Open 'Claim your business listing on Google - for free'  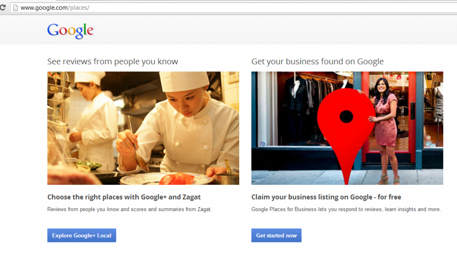pos(326,197)
